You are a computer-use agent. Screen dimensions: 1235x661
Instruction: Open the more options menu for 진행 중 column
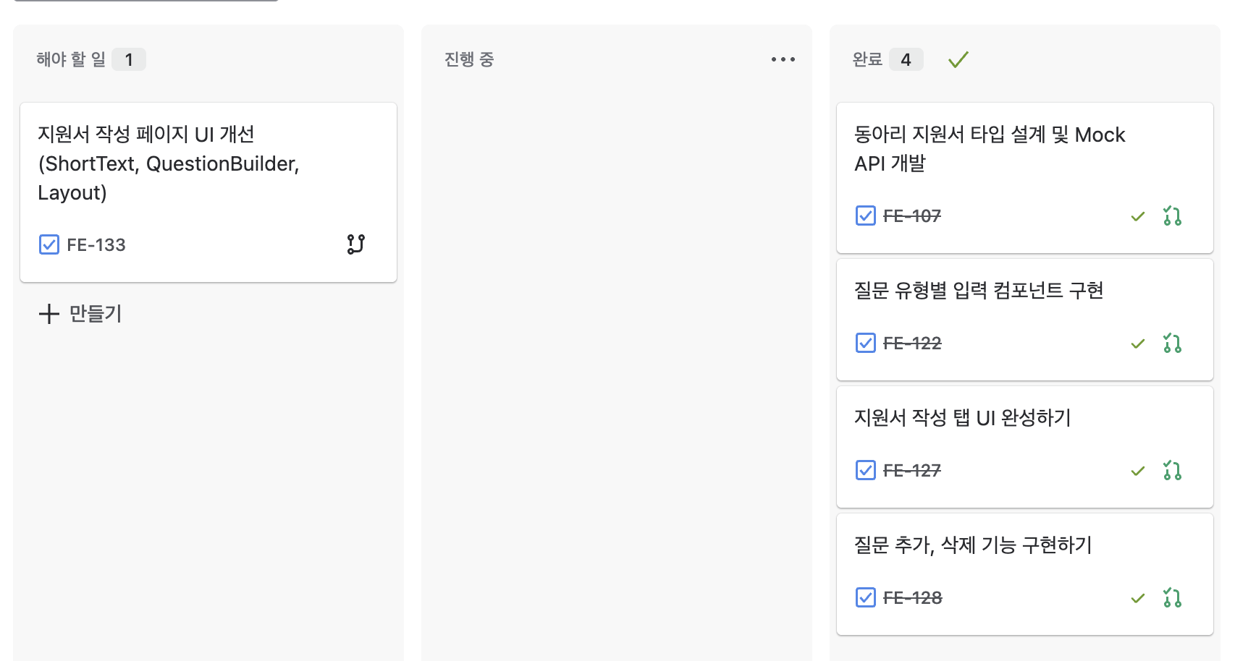pyautogui.click(x=783, y=59)
